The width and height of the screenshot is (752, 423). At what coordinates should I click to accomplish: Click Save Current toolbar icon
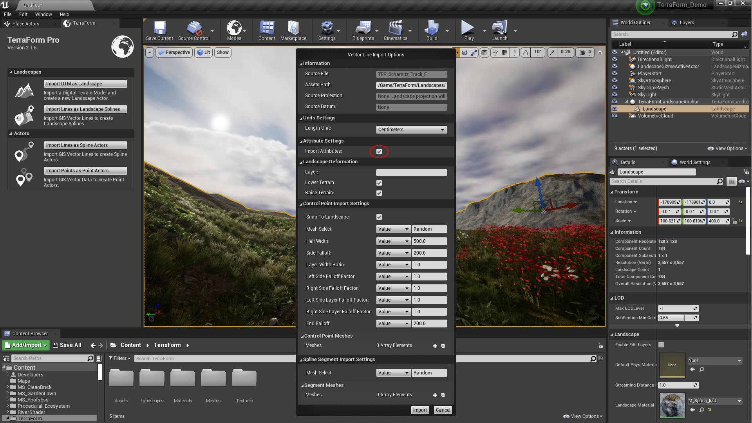(x=159, y=31)
